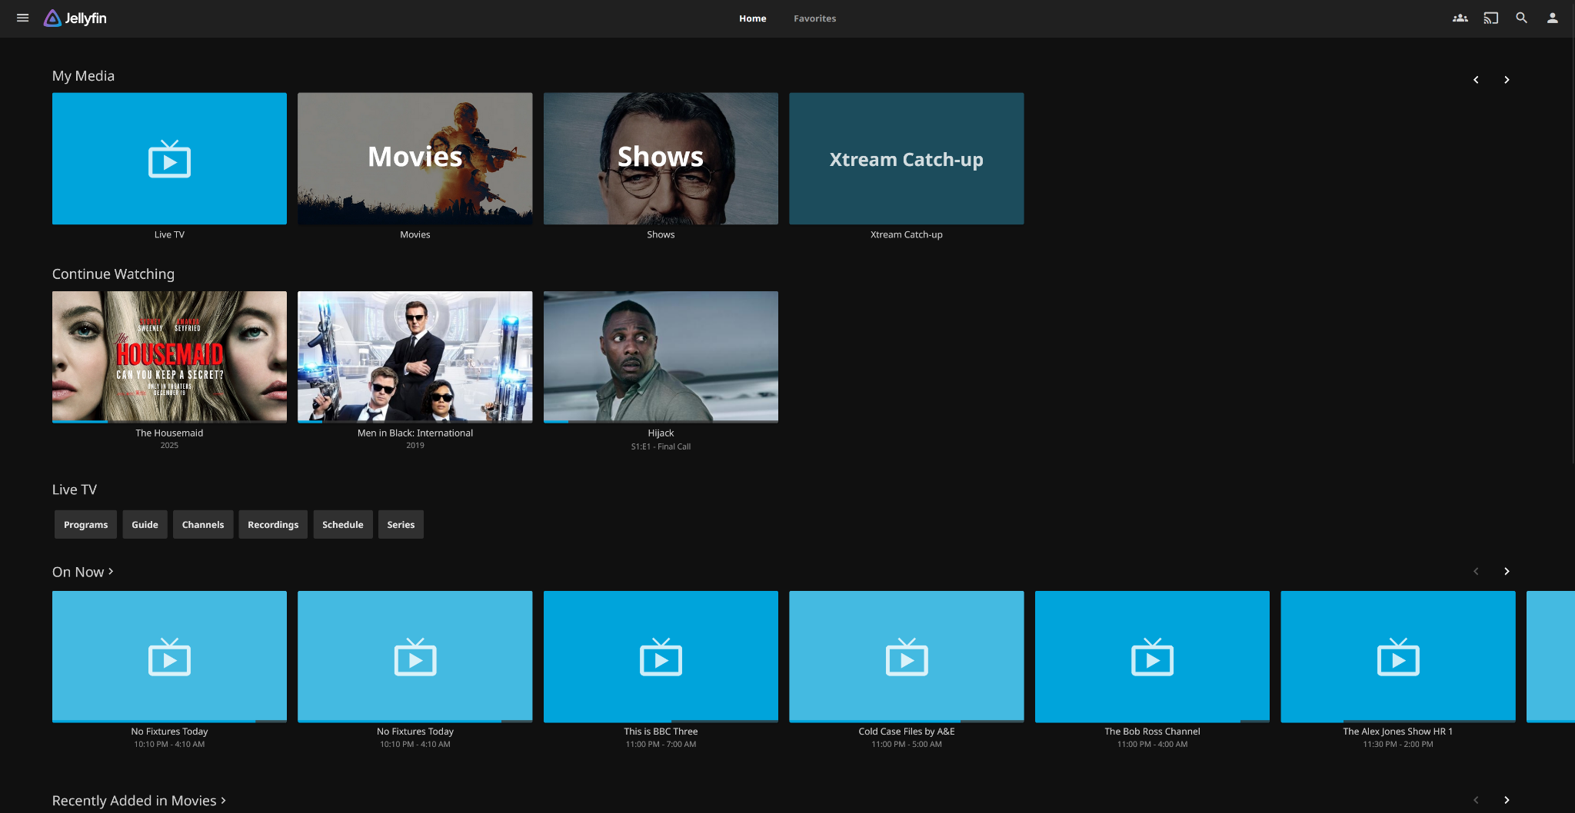Image resolution: width=1575 pixels, height=813 pixels.
Task: Select the Home tab
Action: (752, 18)
